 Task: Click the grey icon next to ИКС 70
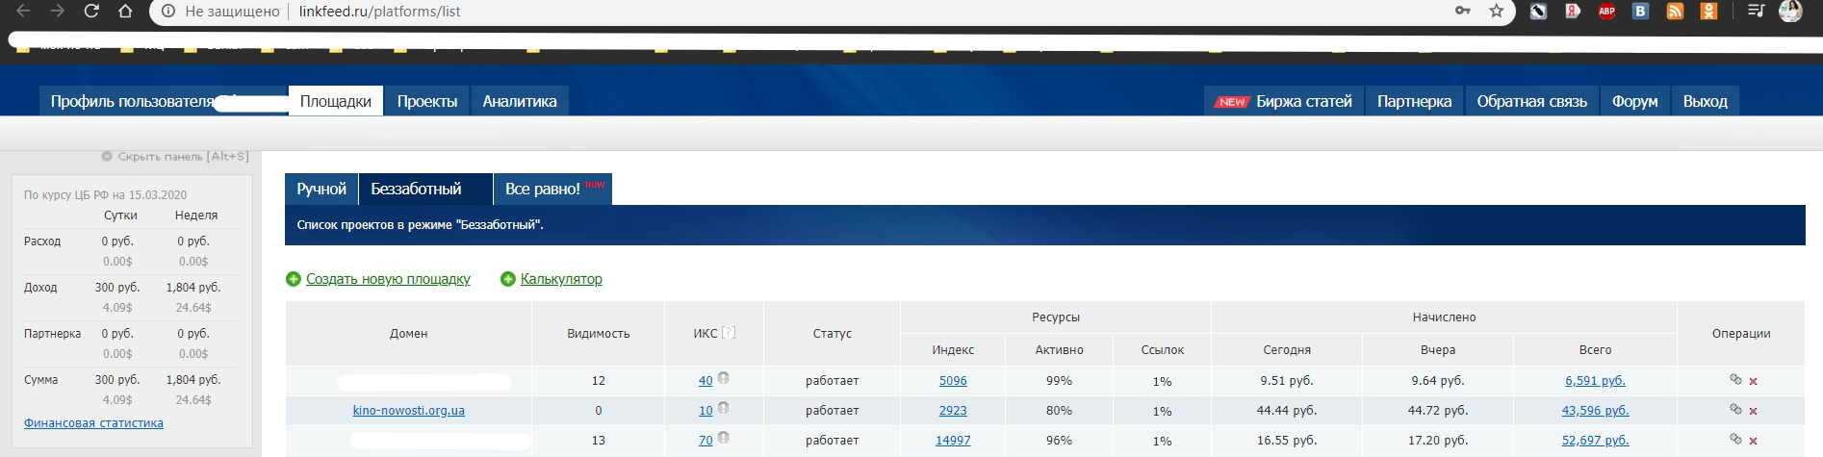pos(723,438)
